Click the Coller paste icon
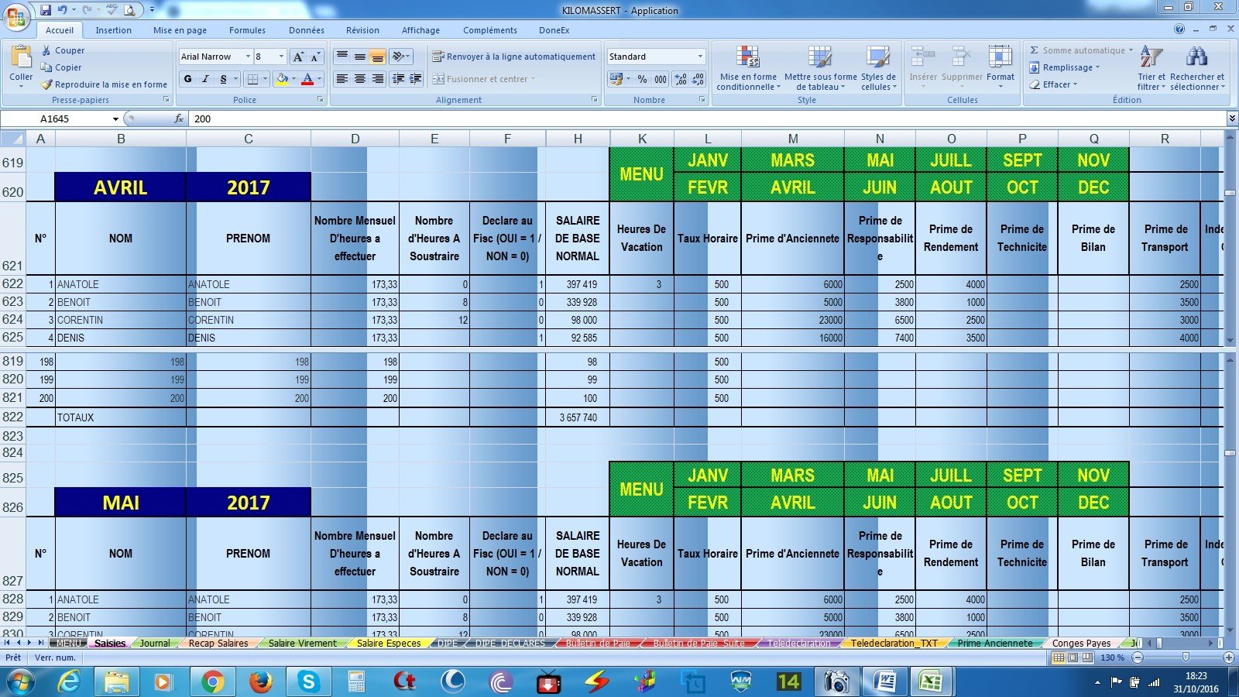The height and width of the screenshot is (697, 1239). coord(21,58)
